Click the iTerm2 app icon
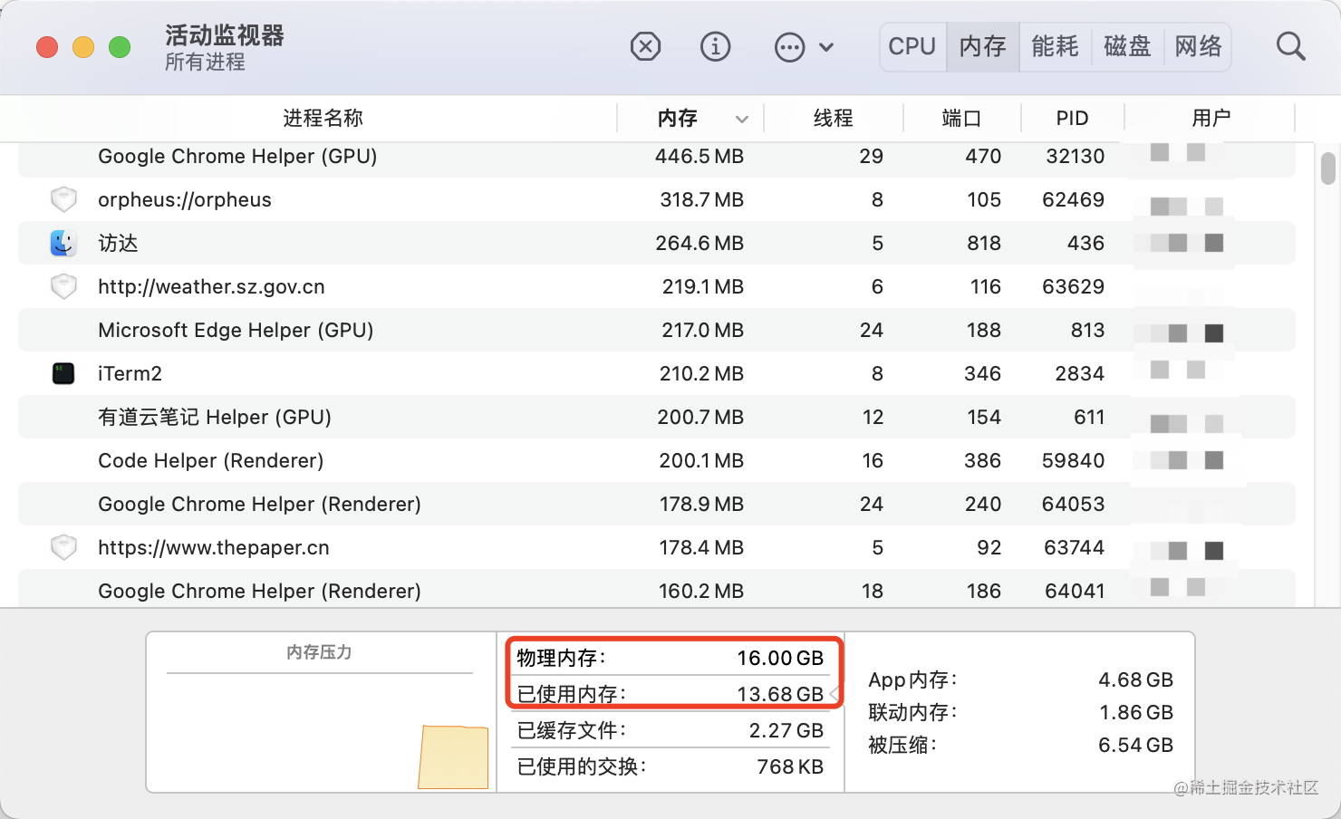 63,373
